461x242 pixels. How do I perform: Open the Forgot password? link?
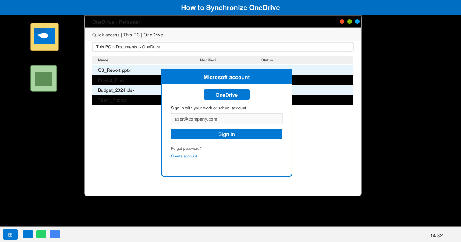click(186, 149)
